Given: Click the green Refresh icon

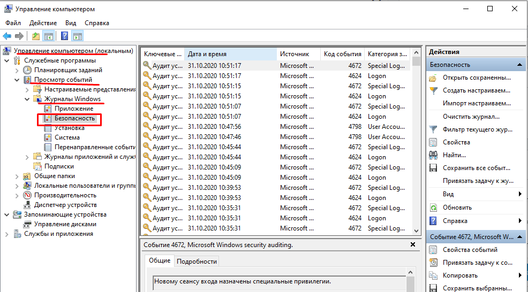Looking at the screenshot, I should pyautogui.click(x=433, y=208).
